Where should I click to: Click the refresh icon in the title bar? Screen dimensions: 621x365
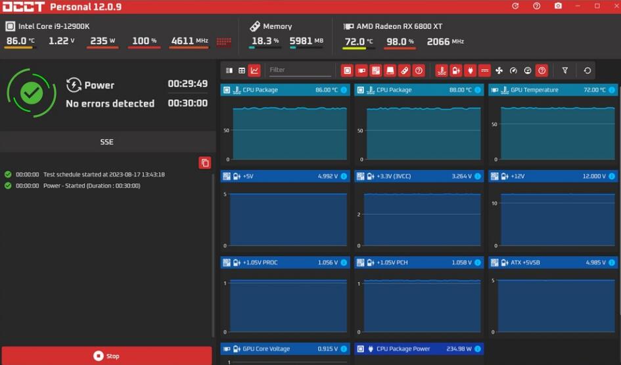pos(515,6)
